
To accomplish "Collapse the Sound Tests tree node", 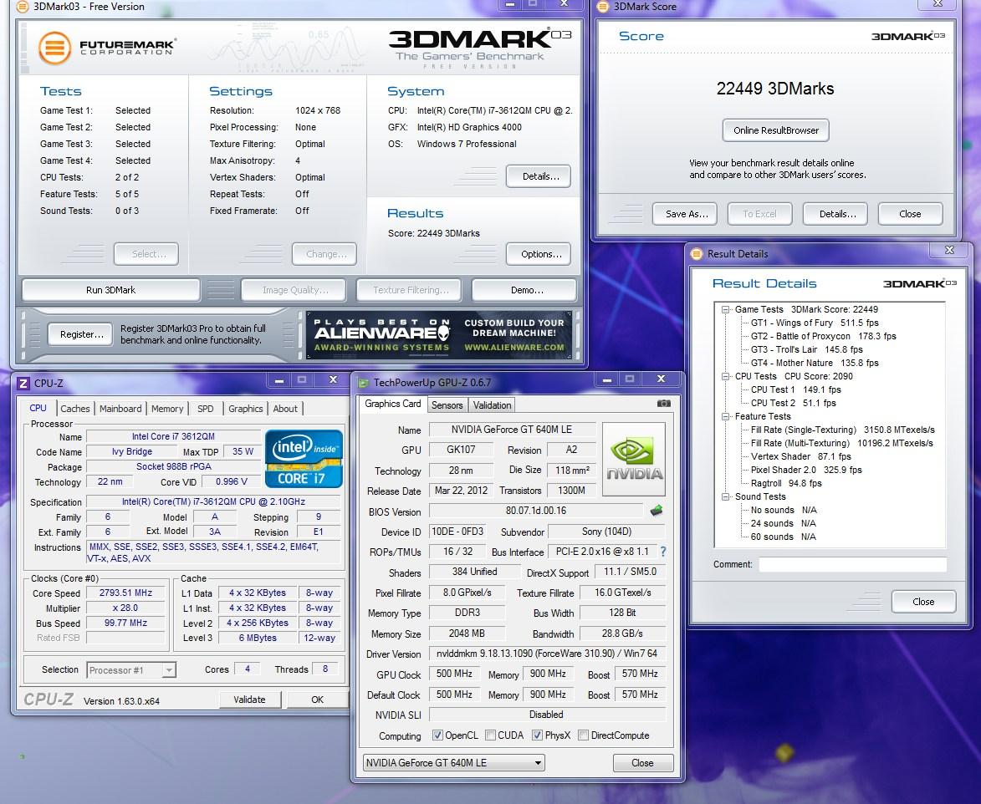I will coord(726,497).
